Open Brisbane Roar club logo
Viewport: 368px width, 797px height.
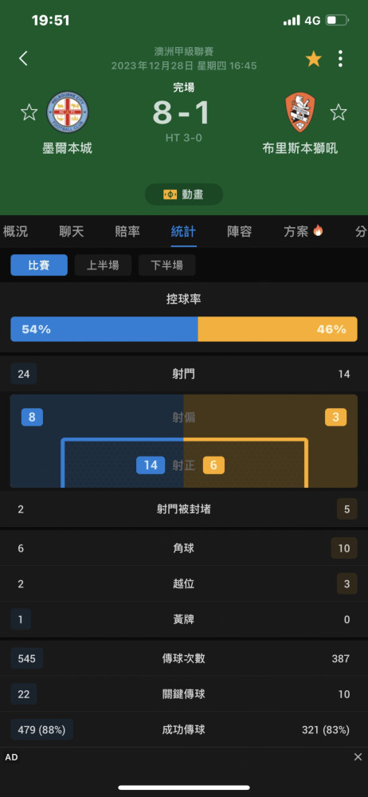[x=299, y=112]
